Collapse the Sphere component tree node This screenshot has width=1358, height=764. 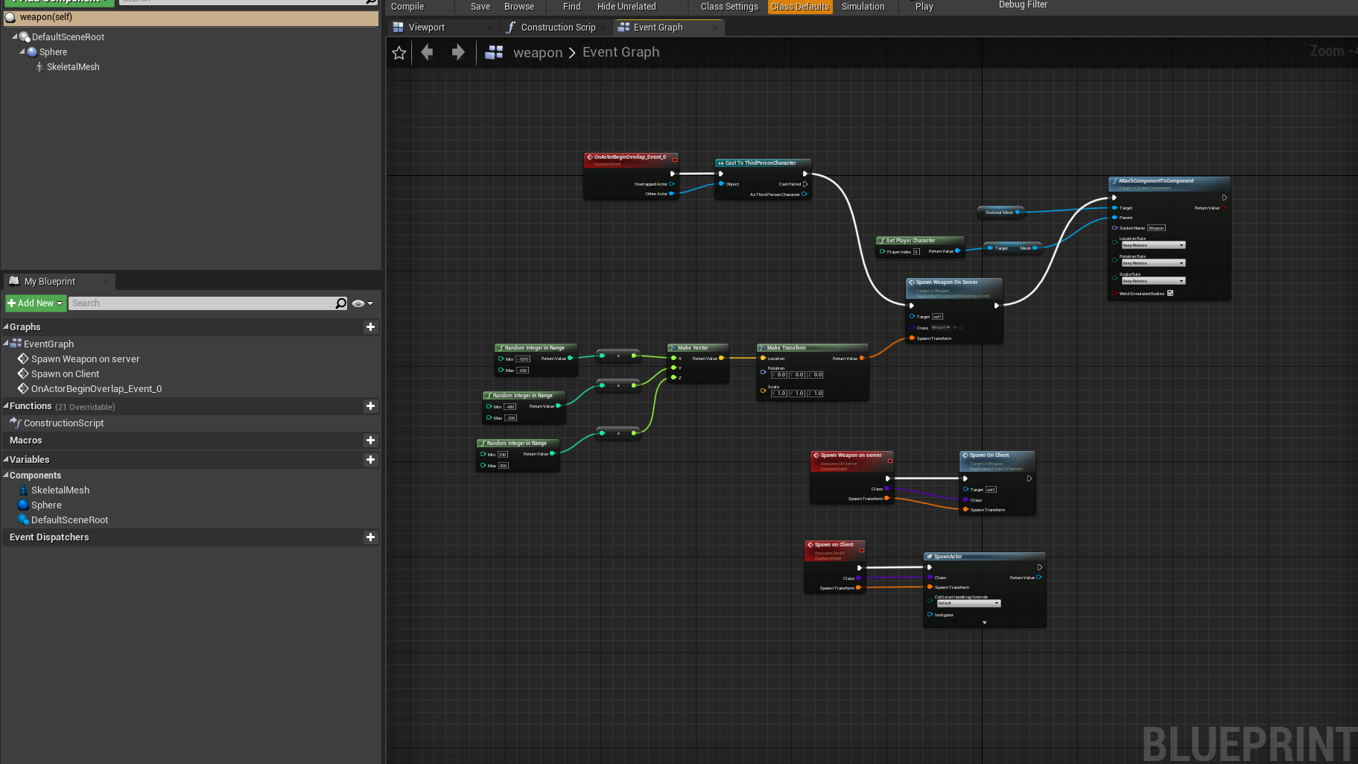coord(22,52)
